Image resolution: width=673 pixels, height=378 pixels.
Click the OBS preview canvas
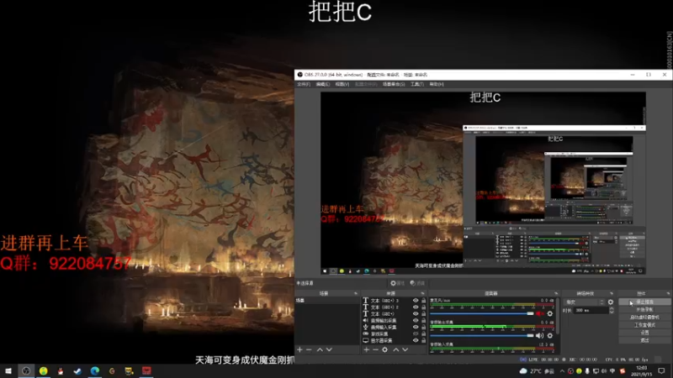point(483,183)
